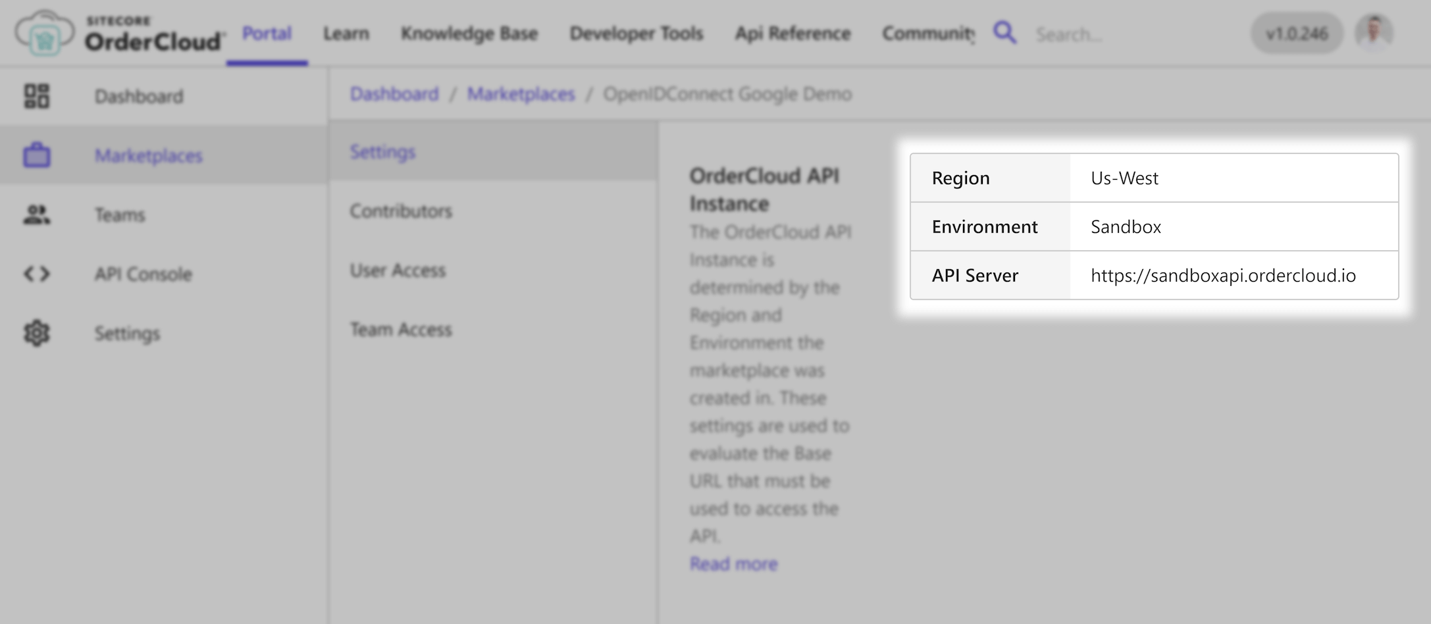
Task: Click the v1.0.246 version badge
Action: (1297, 33)
